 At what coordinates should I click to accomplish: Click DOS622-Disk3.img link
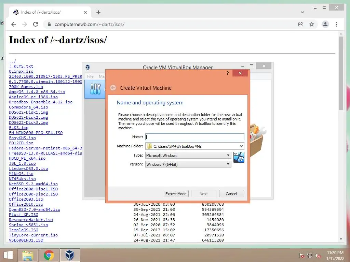(x=28, y=122)
